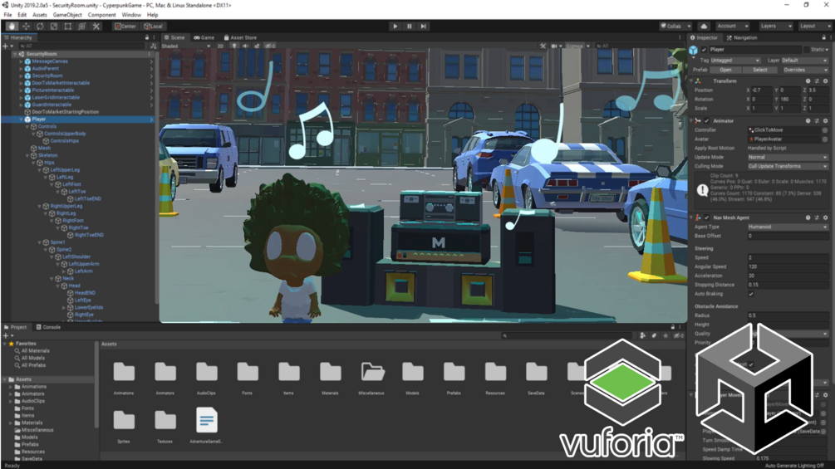Step one frame forward

pyautogui.click(x=424, y=26)
